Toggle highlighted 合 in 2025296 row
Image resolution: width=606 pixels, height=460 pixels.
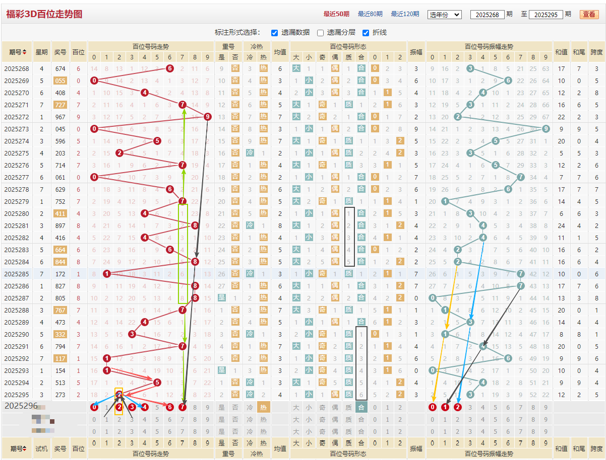pos(361,407)
